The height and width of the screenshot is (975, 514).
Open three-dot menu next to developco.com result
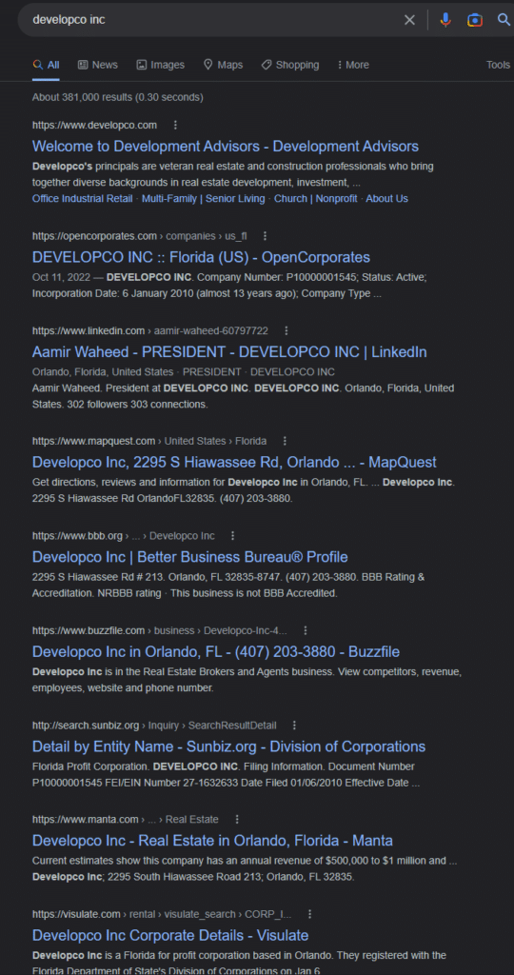click(x=175, y=125)
